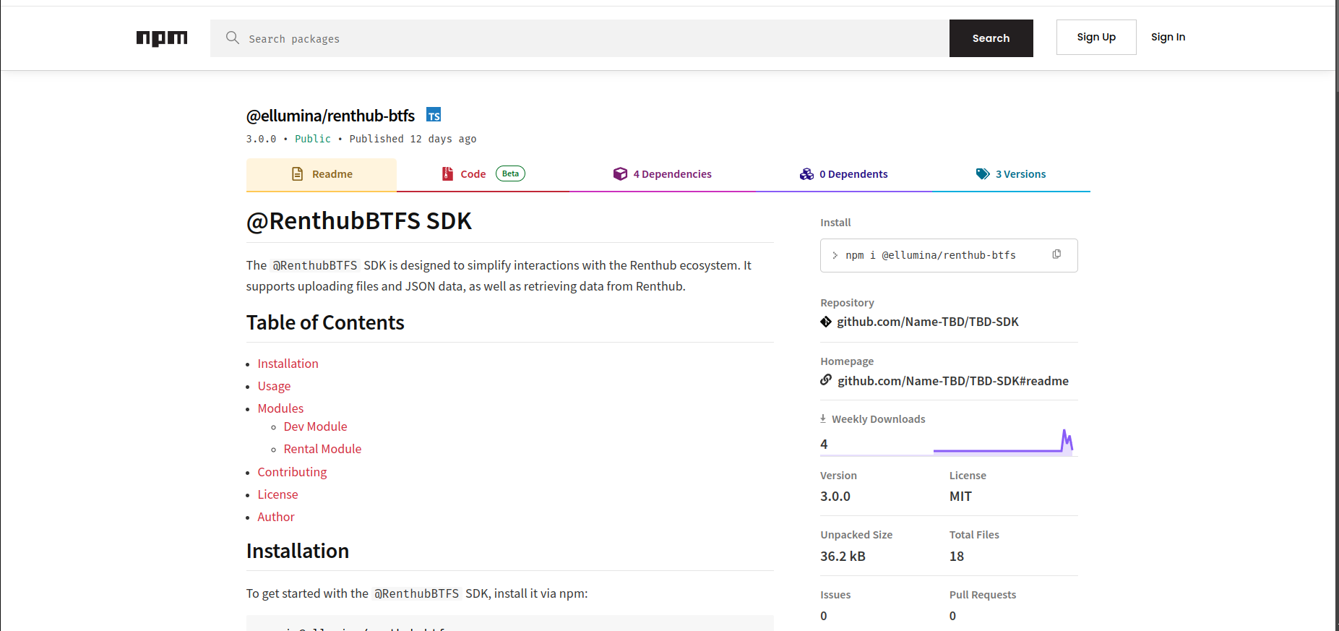Open the Dev Module link

[315, 426]
